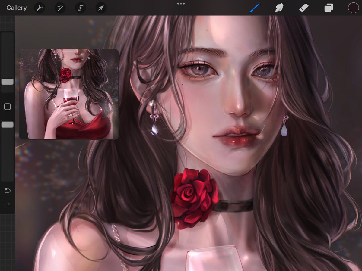
Task: Redo the last undone action
Action: pos(8,205)
